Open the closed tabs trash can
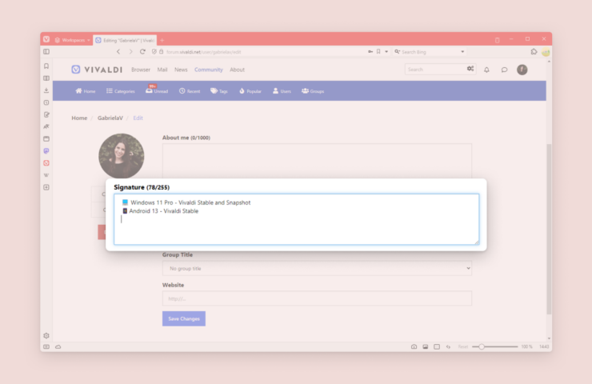592x384 pixels. click(x=498, y=40)
